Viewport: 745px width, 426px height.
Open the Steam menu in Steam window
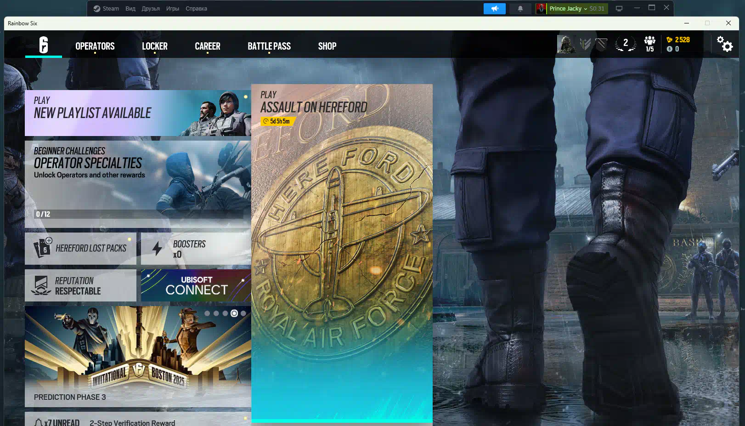point(106,8)
